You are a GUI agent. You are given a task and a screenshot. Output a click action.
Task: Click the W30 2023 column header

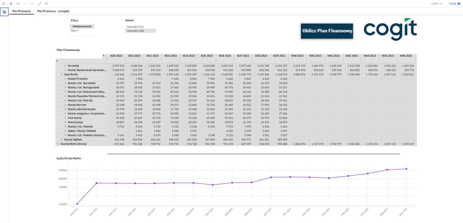tap(116, 56)
